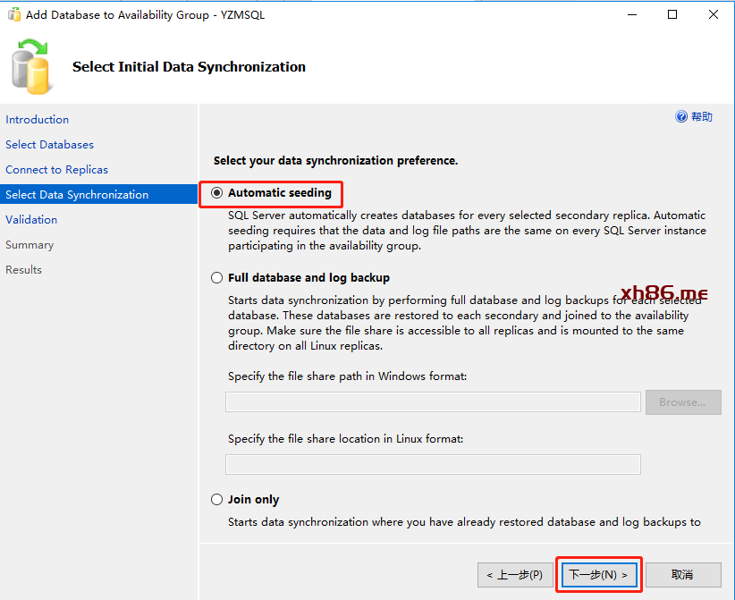Go to the Introduction step
The width and height of the screenshot is (735, 600).
[37, 120]
